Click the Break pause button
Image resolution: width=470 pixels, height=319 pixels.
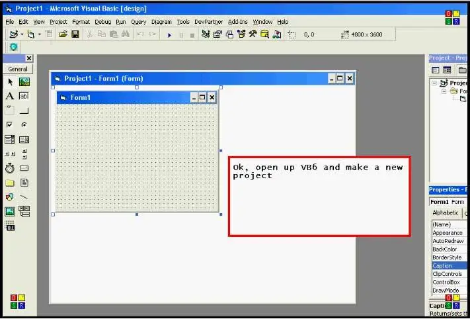[x=180, y=35]
